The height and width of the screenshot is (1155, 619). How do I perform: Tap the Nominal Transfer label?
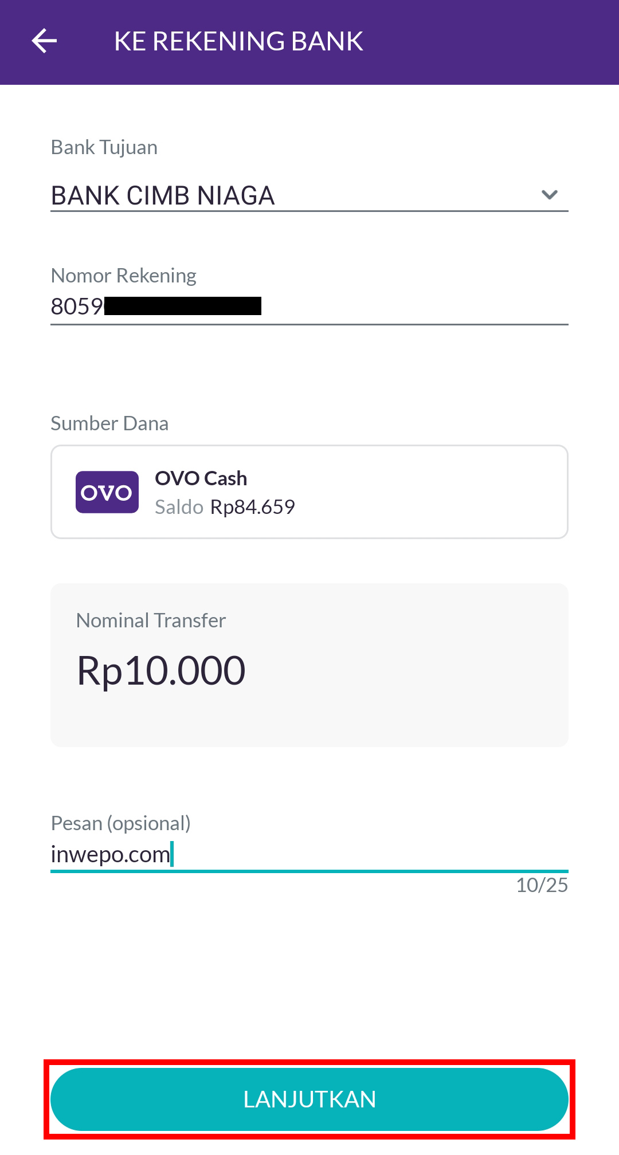(151, 620)
